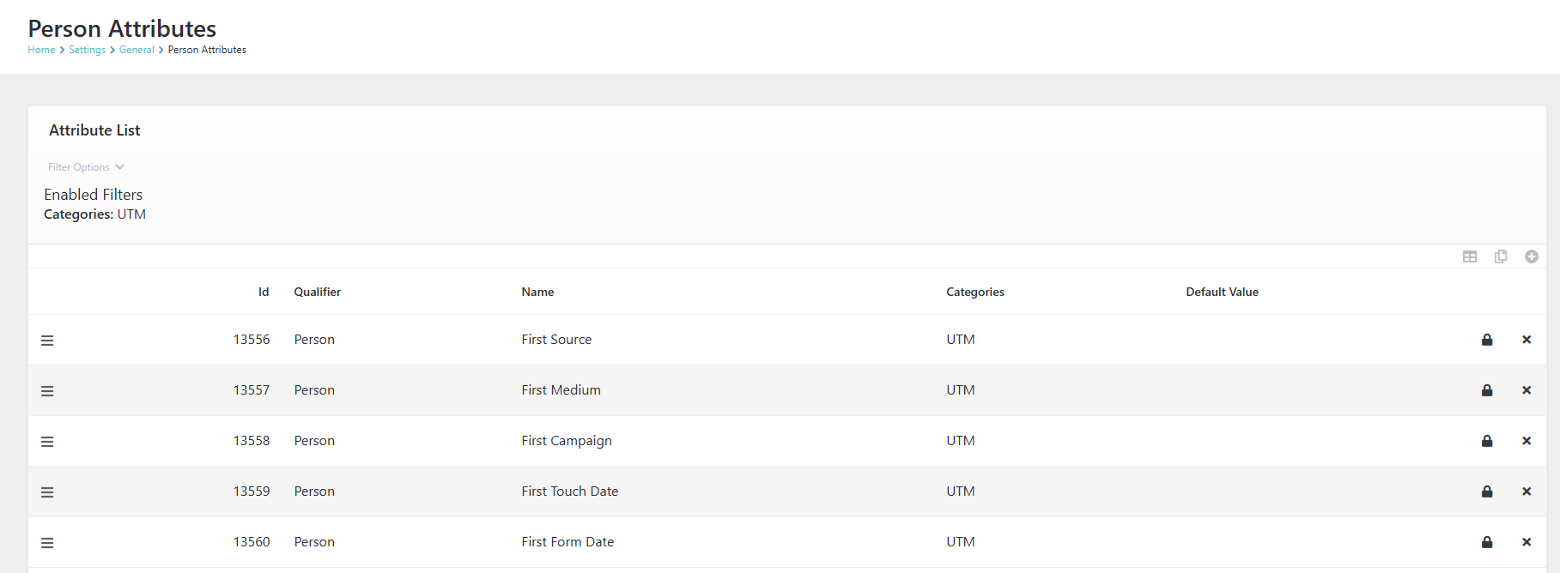Click the add attribute plus icon
The width and height of the screenshot is (1560, 573).
[1532, 256]
